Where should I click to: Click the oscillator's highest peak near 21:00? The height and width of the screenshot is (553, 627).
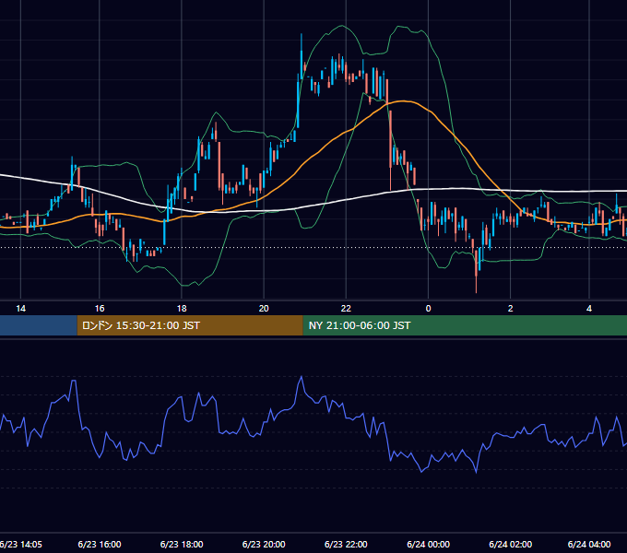[x=302, y=377]
